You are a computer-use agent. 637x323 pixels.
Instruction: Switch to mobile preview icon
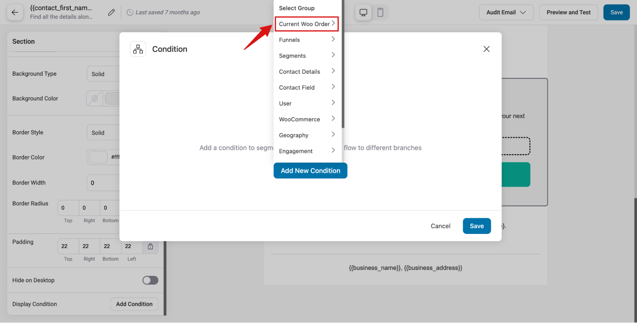[x=380, y=12]
